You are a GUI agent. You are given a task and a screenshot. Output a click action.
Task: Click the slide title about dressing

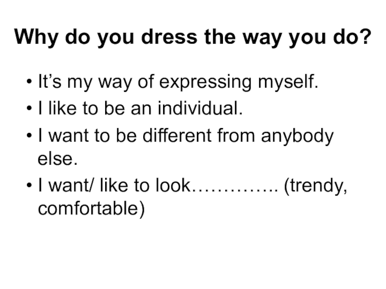click(x=193, y=37)
